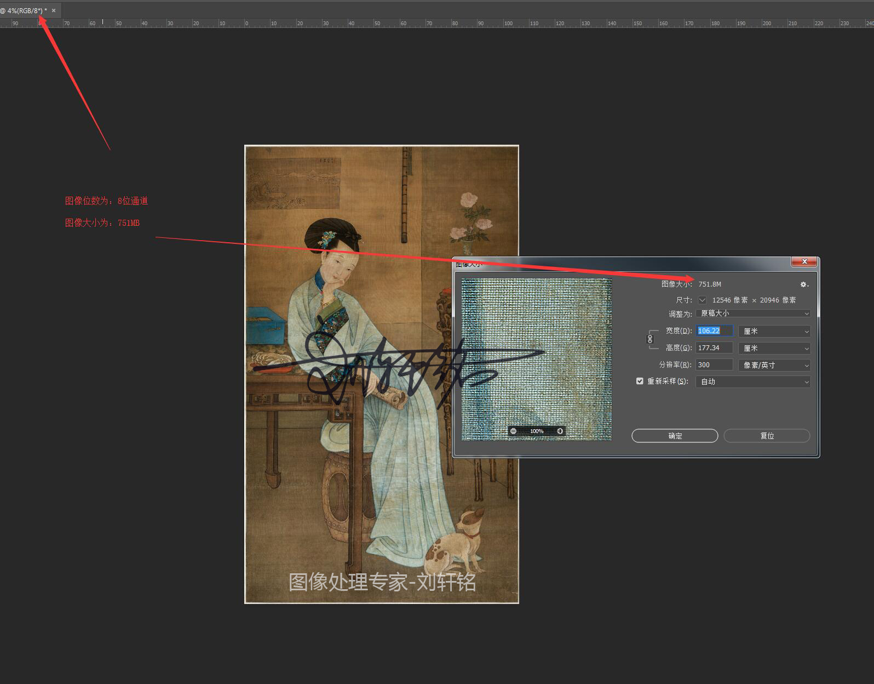Click the 复位 button
Viewport: 874px width, 684px height.
click(x=767, y=436)
